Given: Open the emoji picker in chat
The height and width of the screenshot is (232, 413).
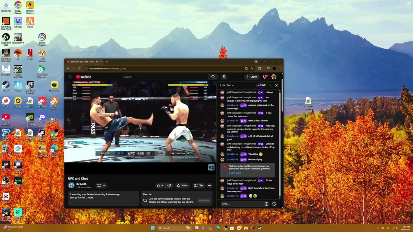Looking at the screenshot, I should click(267, 204).
